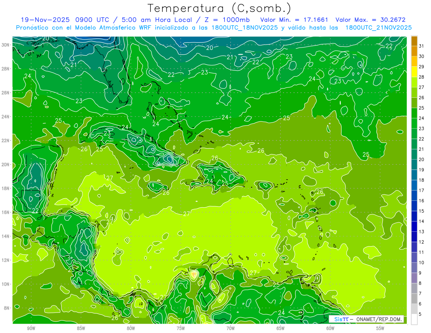Click color scale value '30'
The image size is (431, 333).
[x=422, y=56]
